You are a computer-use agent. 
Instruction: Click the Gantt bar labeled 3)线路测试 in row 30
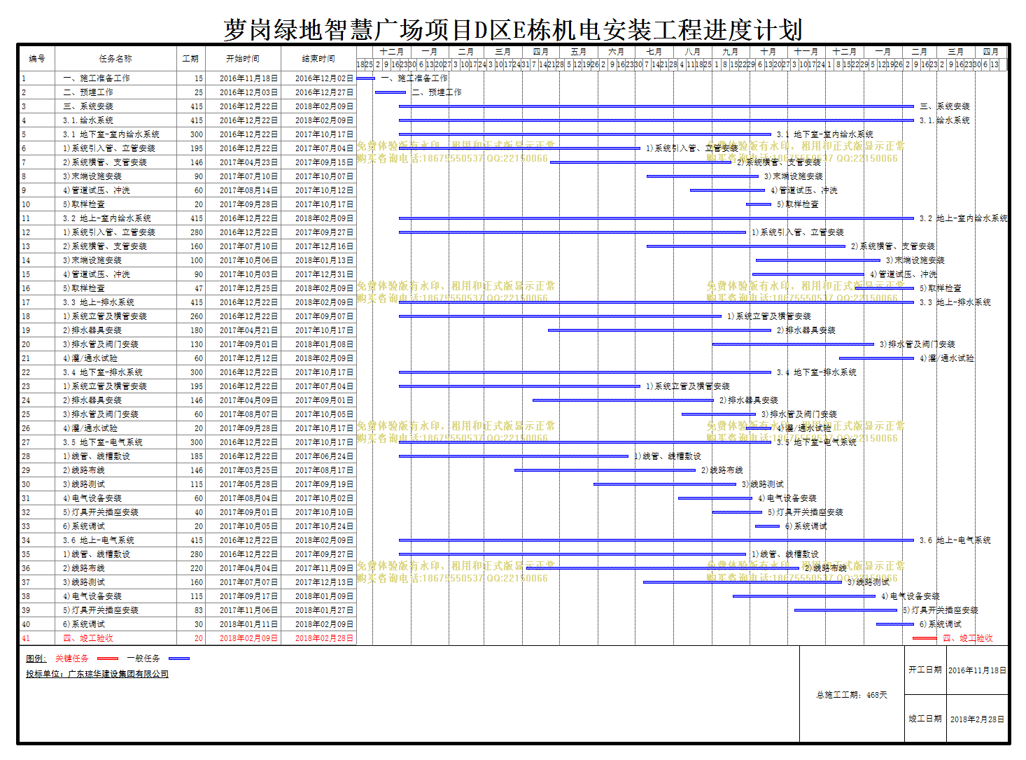pos(665,484)
